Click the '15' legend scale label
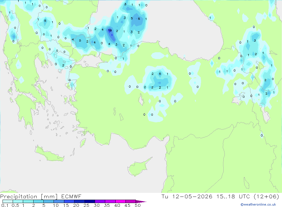 pyautogui.click(x=66, y=205)
